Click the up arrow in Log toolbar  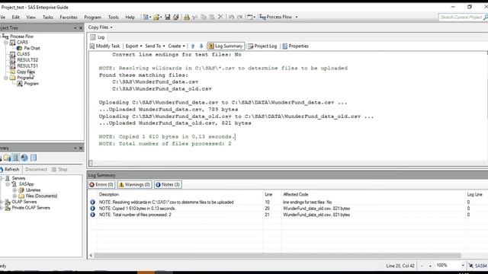[x=193, y=46]
